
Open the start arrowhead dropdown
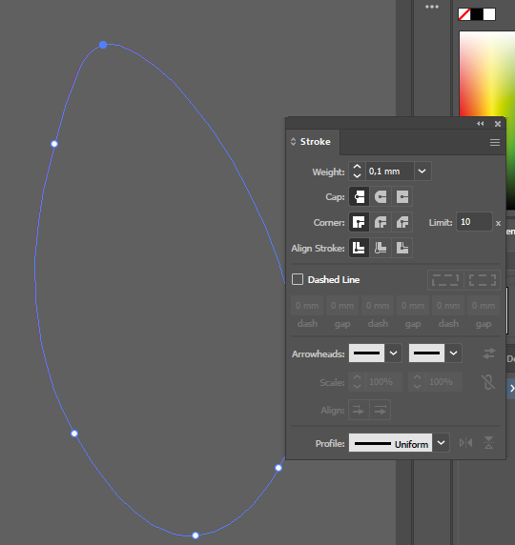point(393,353)
